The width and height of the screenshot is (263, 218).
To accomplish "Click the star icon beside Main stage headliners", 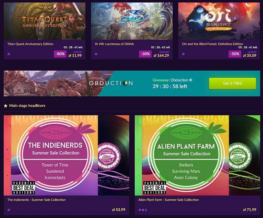I will click(x=6, y=106).
